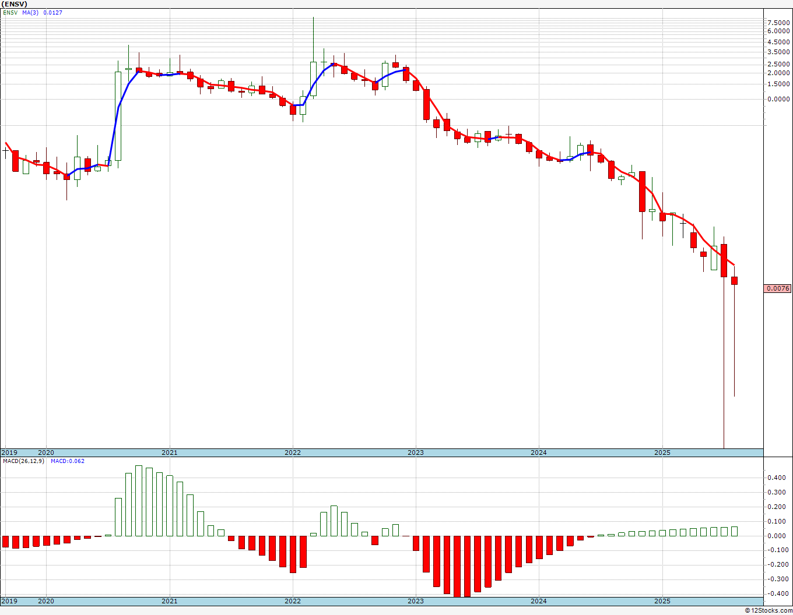Viewport: 793px width, 615px height.
Task: Click the MA(3) moving average label
Action: (x=31, y=12)
